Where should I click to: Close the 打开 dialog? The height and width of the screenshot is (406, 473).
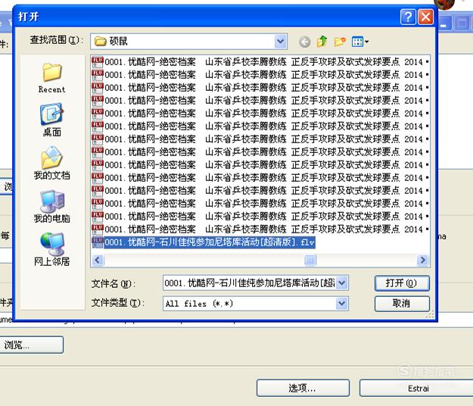coord(425,17)
